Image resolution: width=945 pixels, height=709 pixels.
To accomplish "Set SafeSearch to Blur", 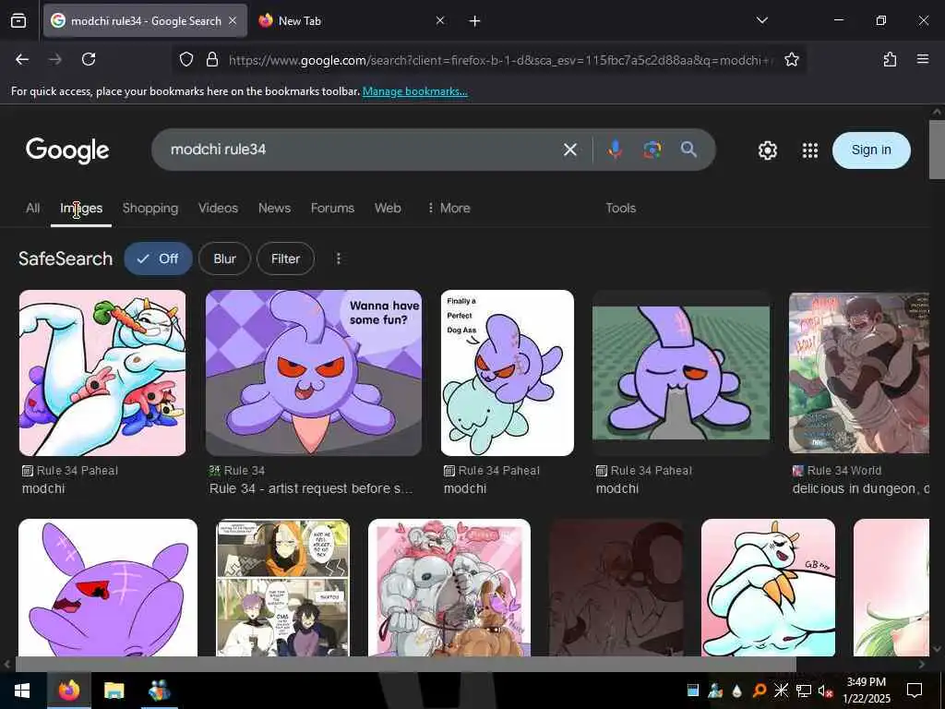I will [x=224, y=258].
